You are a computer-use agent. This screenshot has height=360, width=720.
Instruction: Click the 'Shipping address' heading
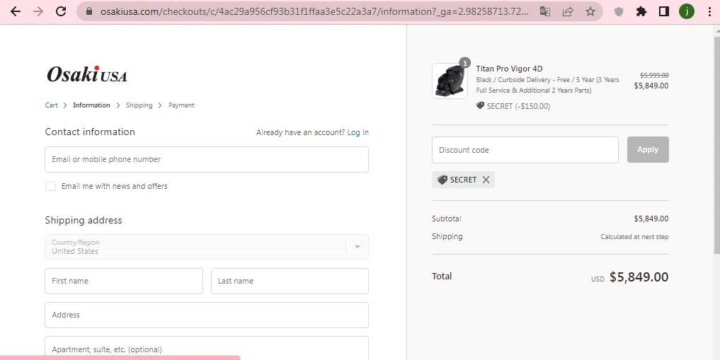[84, 220]
